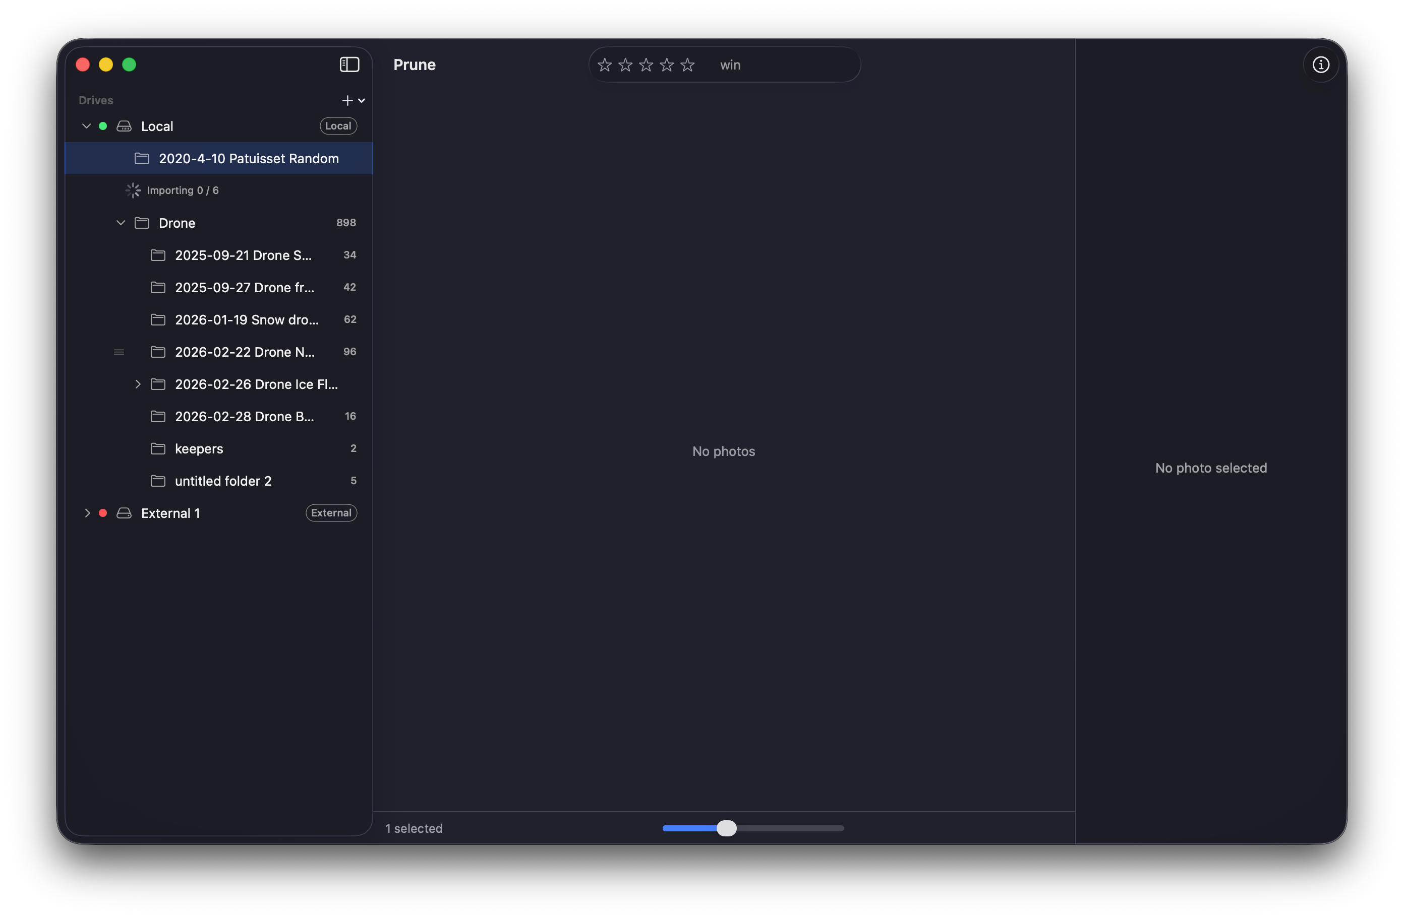Click the Prune title
1404x919 pixels.
(414, 65)
